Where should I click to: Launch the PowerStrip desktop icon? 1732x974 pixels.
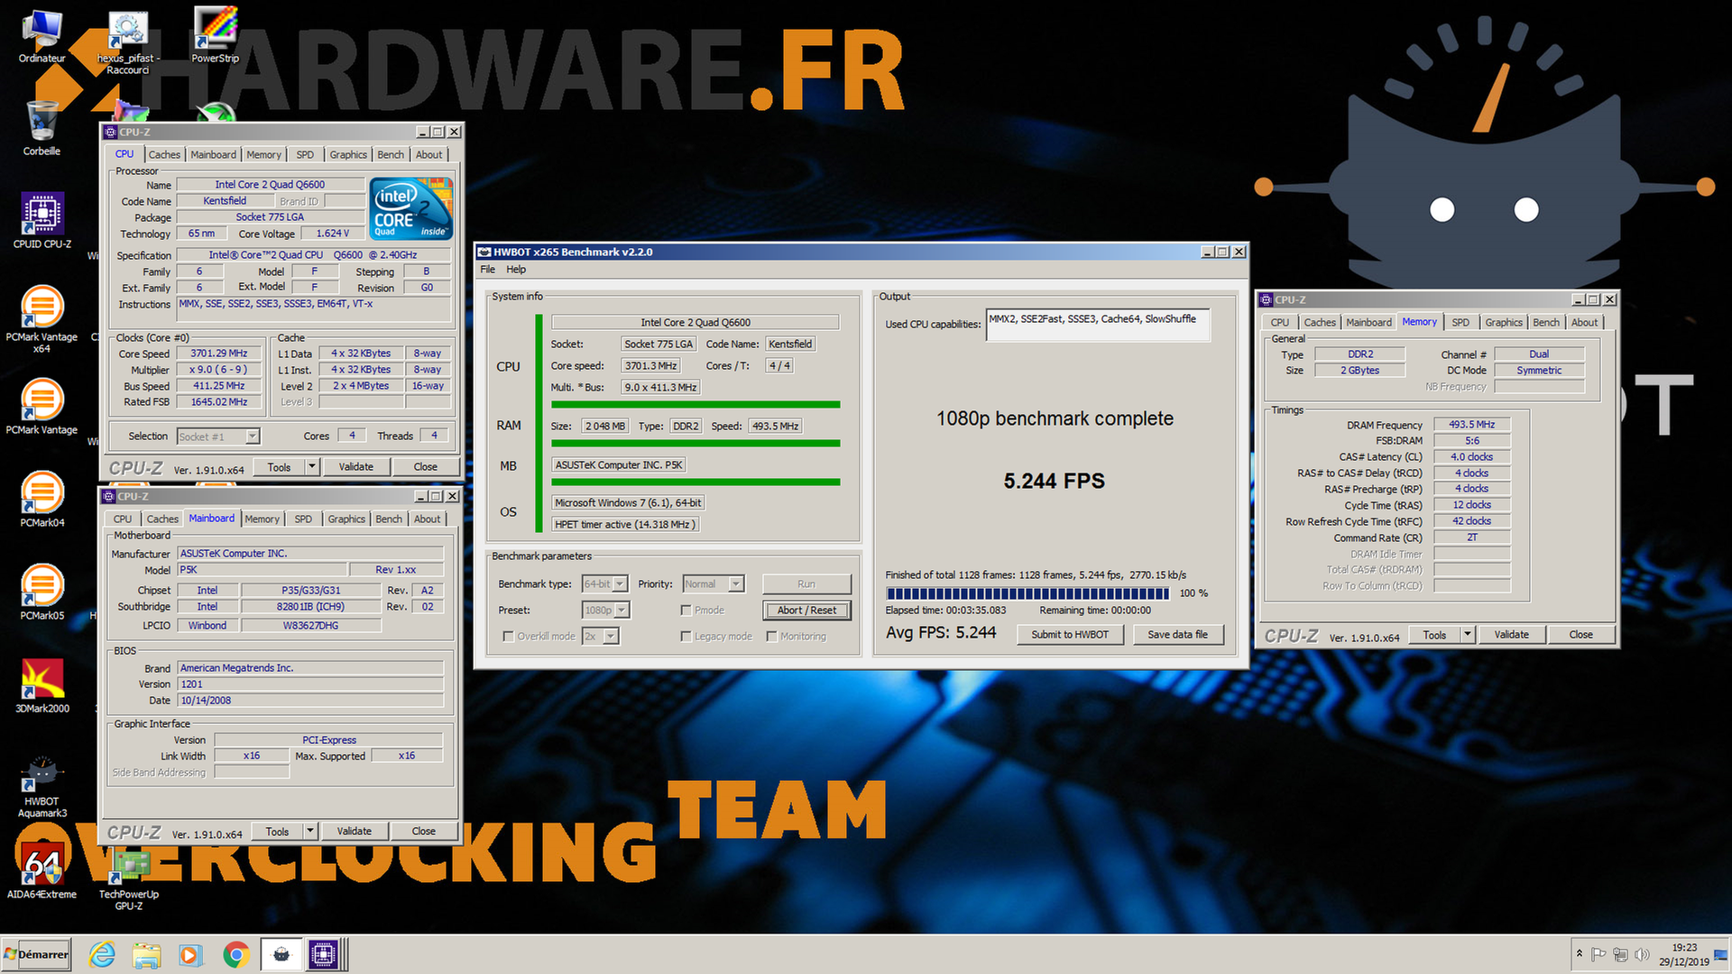tap(215, 36)
